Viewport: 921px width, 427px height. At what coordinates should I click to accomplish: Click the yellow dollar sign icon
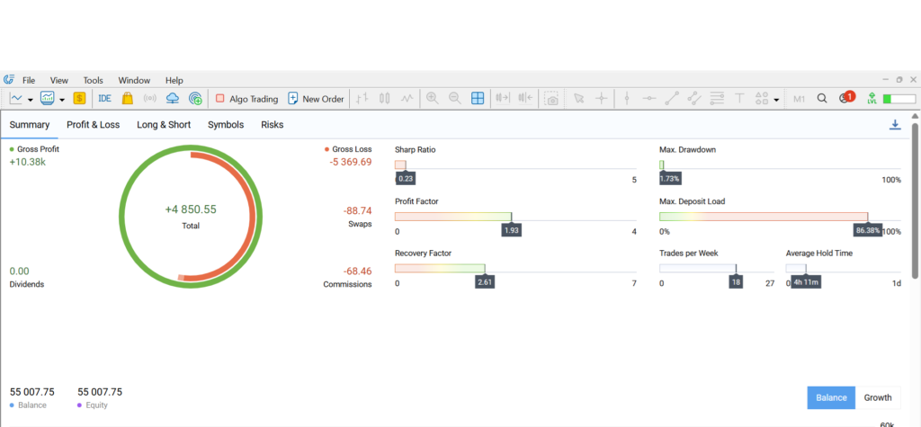[79, 99]
